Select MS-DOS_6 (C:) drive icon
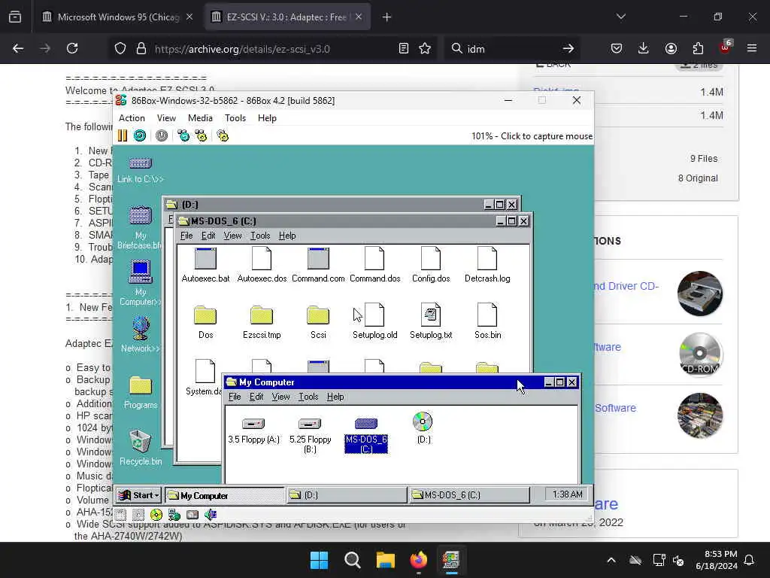 click(366, 435)
